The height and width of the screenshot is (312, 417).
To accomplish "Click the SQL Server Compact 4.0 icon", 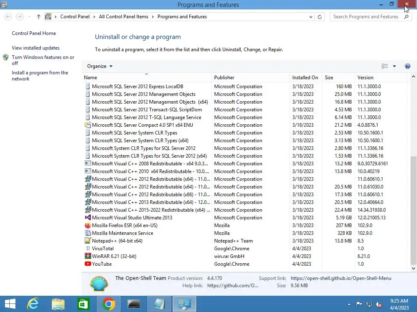I will coord(88,125).
